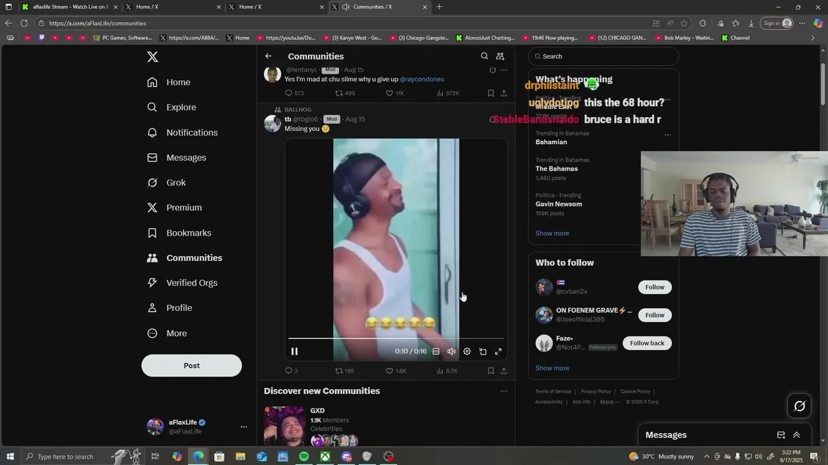Compose new message in Messages drawer
The height and width of the screenshot is (465, 828).
point(781,435)
